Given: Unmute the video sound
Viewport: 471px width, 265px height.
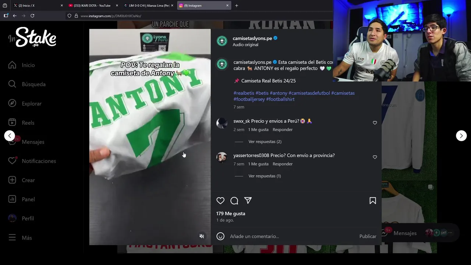Looking at the screenshot, I should click(202, 236).
